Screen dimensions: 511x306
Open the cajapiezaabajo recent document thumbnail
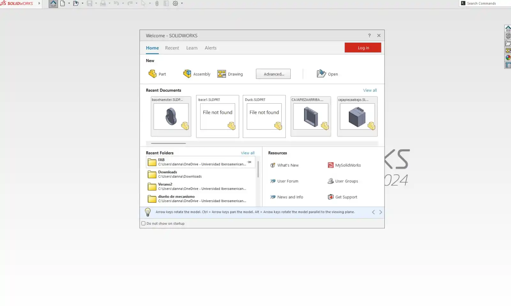pyautogui.click(x=357, y=116)
